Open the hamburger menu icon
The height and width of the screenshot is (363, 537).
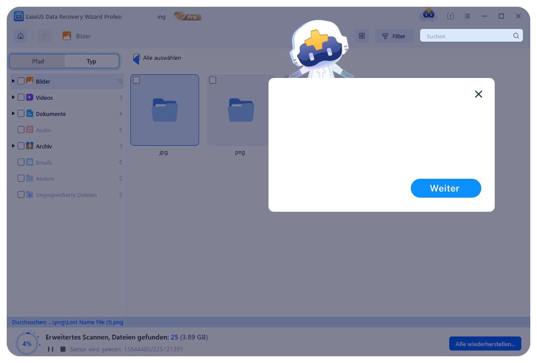point(467,16)
